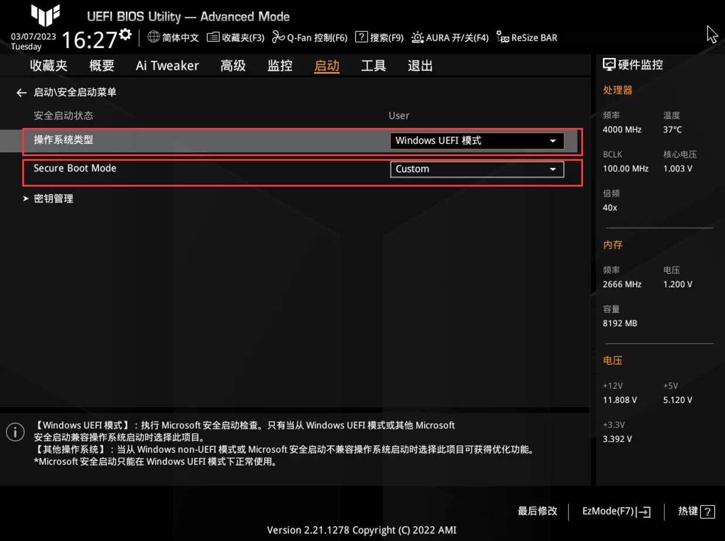
Task: Open the Secure Boot Mode dropdown
Action: click(x=476, y=169)
